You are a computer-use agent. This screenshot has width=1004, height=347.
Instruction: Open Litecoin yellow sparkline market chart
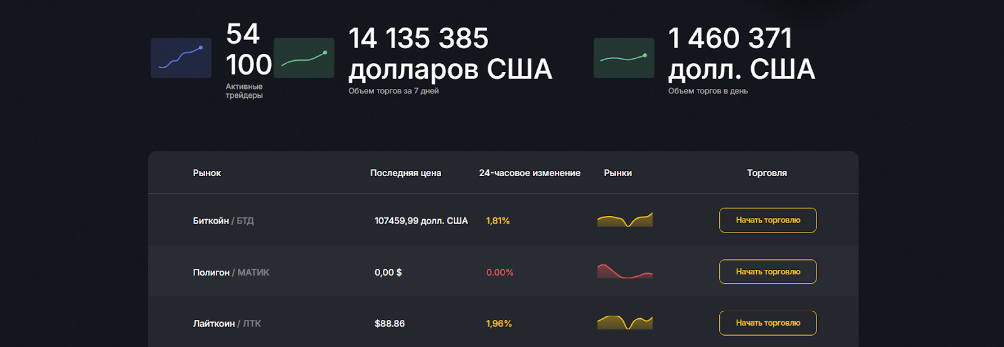click(625, 323)
